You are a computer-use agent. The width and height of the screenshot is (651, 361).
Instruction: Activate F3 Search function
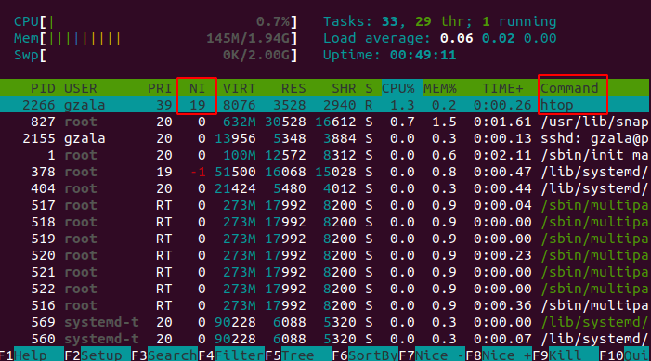click(164, 355)
